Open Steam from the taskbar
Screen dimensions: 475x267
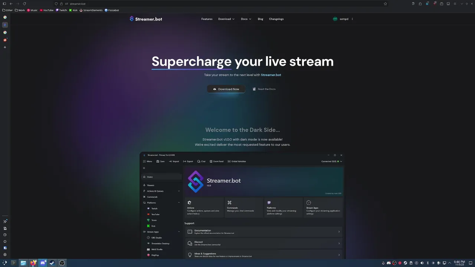52,263
